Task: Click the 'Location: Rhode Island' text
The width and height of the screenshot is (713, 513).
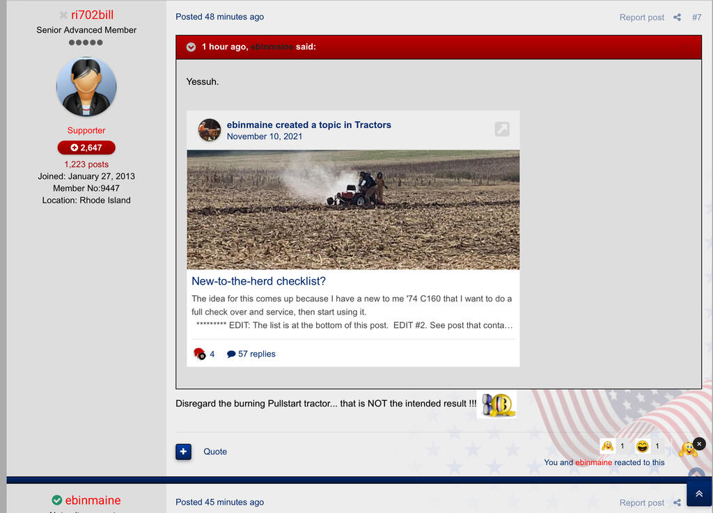Action: [x=86, y=200]
